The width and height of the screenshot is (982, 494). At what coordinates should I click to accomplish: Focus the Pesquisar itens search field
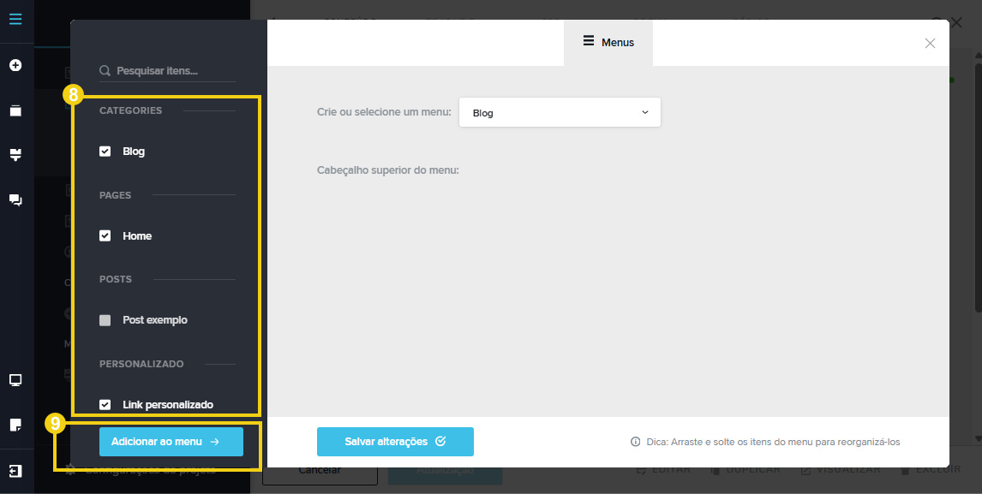pyautogui.click(x=167, y=71)
